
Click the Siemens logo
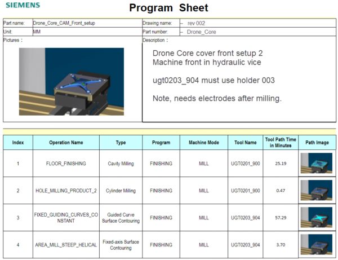click(x=23, y=5)
